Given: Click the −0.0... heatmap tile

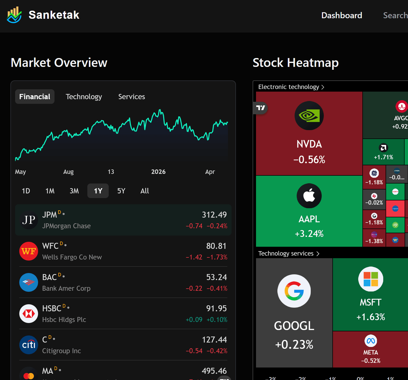Looking at the screenshot, I should tap(397, 174).
